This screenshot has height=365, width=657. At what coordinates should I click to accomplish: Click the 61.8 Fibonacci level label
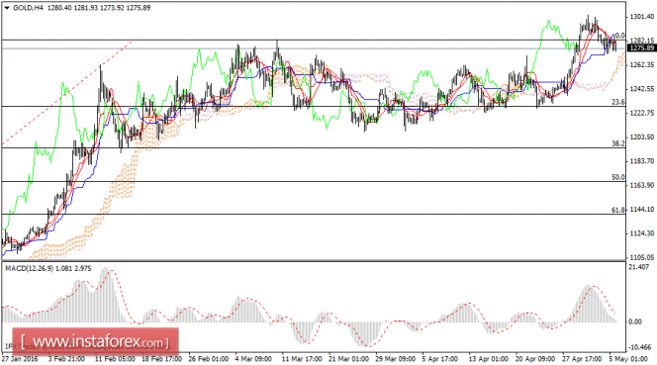tap(618, 210)
